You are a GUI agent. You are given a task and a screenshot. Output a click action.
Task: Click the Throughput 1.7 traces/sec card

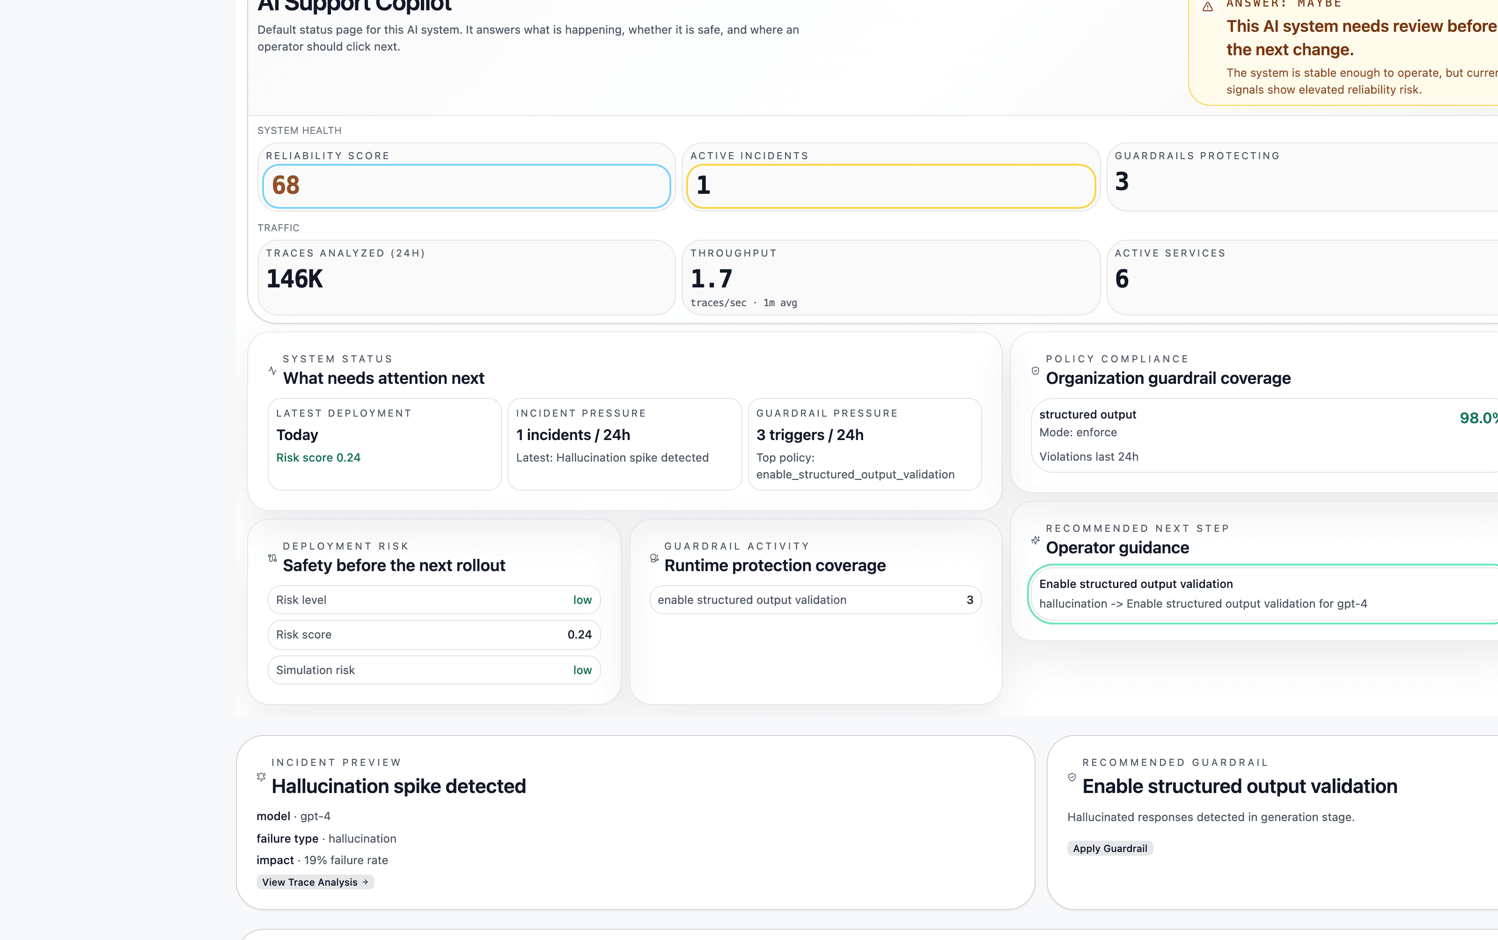[x=890, y=277]
